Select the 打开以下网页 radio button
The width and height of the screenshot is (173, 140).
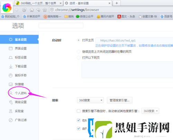(79, 57)
